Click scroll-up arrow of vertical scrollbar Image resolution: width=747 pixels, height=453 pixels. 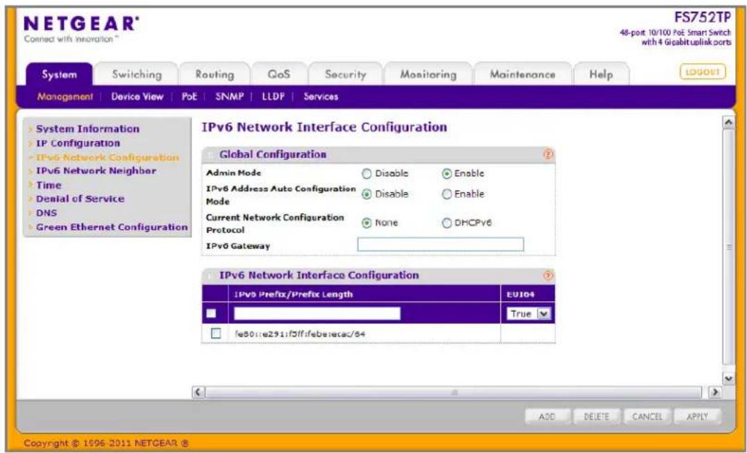tap(728, 122)
